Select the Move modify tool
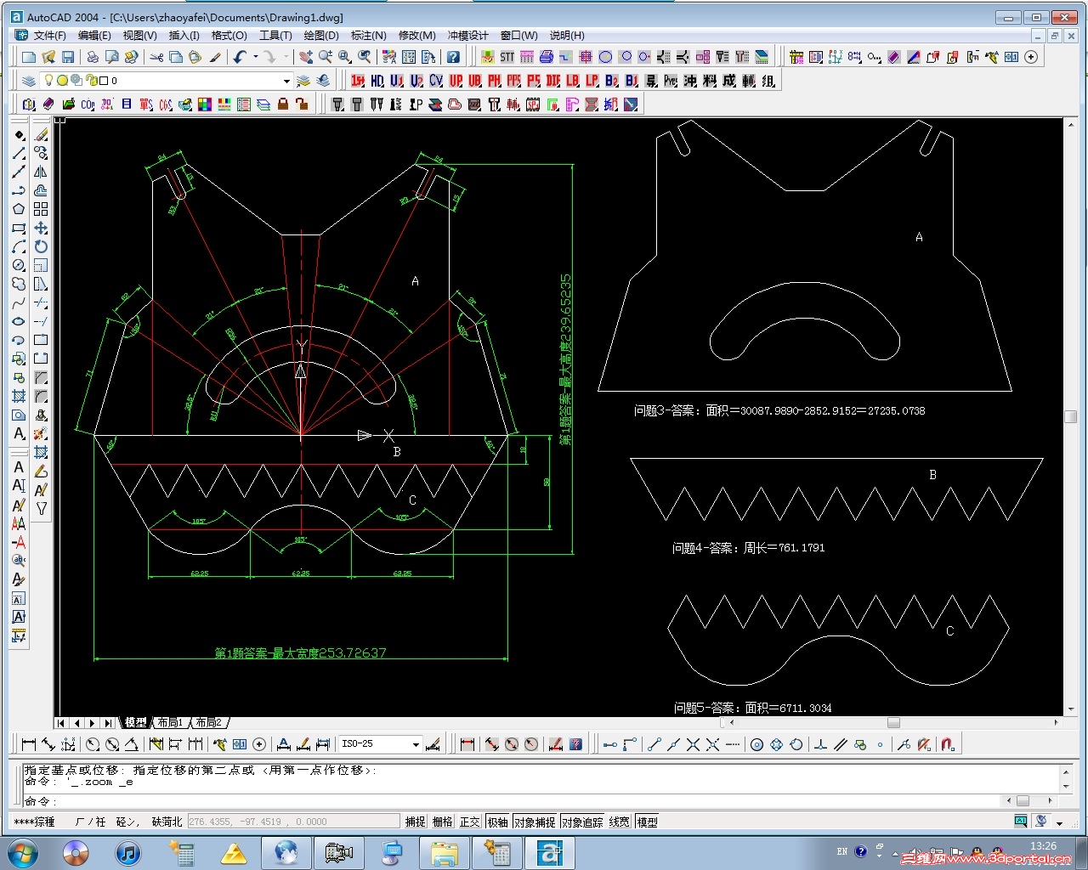1088x870 pixels. tap(41, 228)
